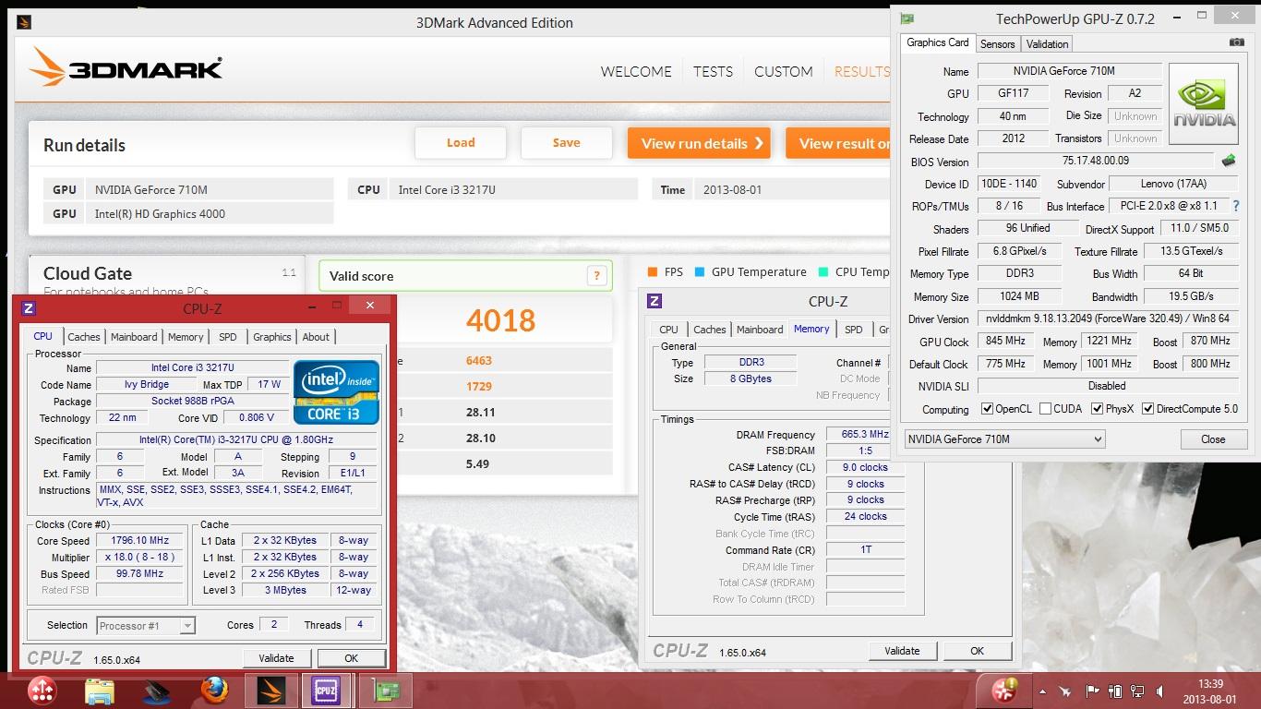The image size is (1261, 709).
Task: Click 3DMark logo in header
Action: [125, 67]
